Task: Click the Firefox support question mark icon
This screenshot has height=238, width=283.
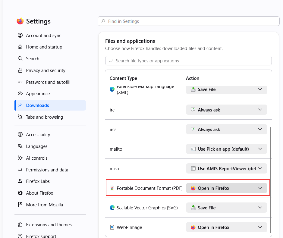Action: point(20,236)
